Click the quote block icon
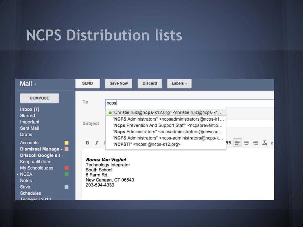Screen dimensions: 303x227 [x=228, y=143]
